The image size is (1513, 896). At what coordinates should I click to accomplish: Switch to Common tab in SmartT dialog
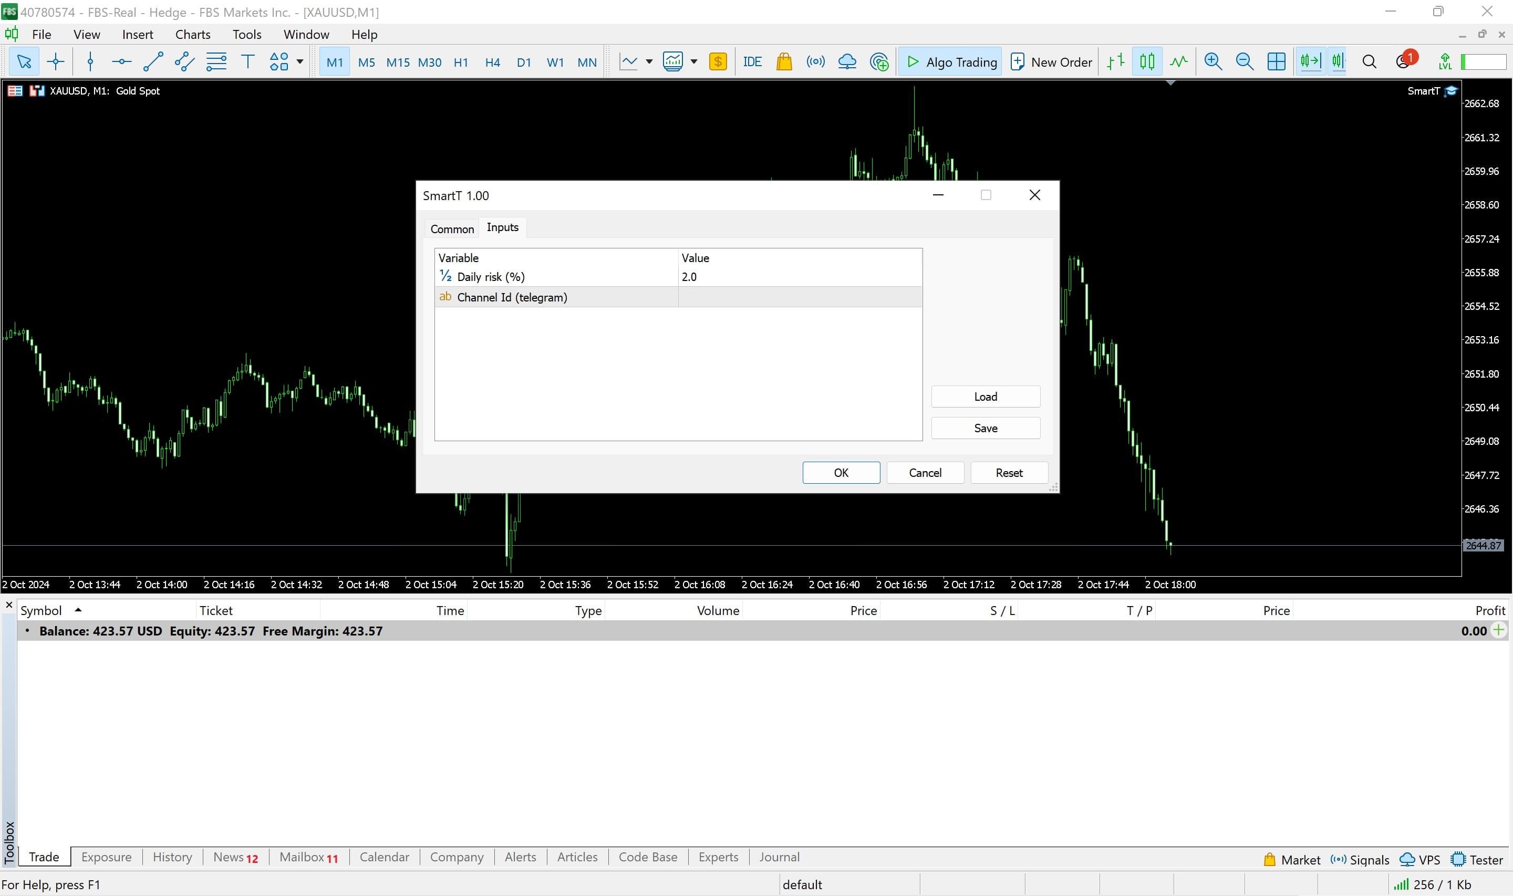[x=452, y=229]
